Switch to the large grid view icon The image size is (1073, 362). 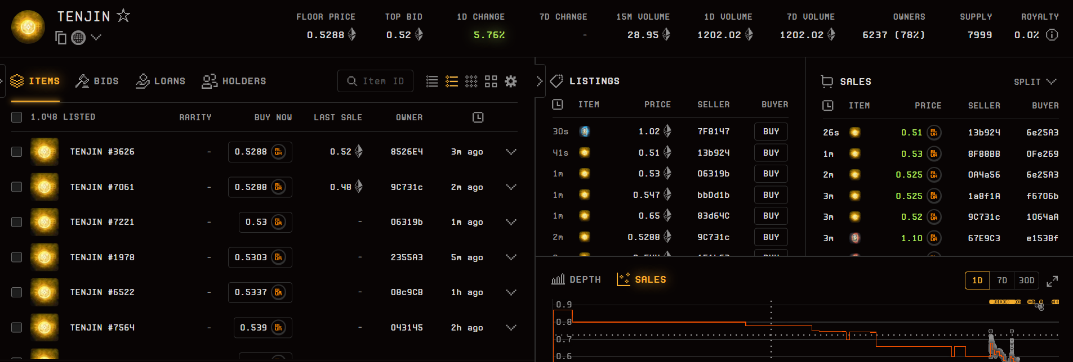click(x=491, y=82)
